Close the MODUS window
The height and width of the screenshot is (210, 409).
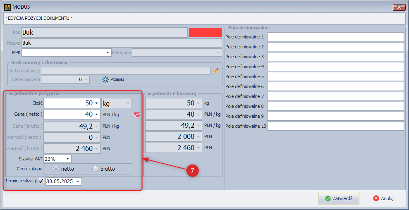click(x=398, y=7)
